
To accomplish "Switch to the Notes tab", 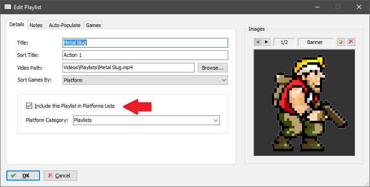I will tap(36, 25).
